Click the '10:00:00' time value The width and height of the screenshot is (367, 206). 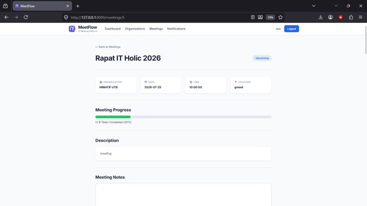(x=196, y=87)
